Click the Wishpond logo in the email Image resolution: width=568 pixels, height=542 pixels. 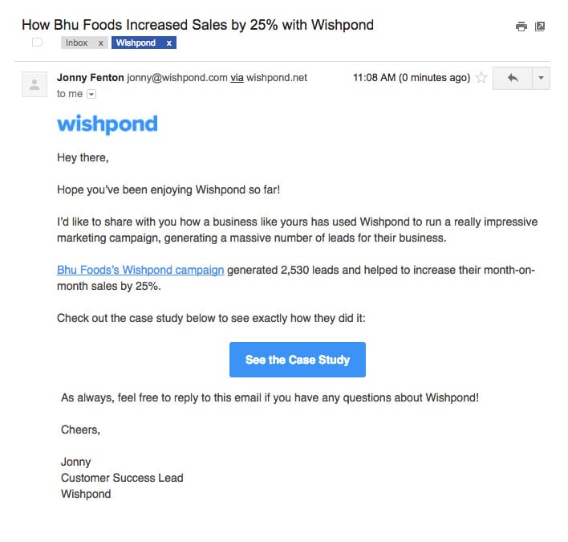[108, 124]
